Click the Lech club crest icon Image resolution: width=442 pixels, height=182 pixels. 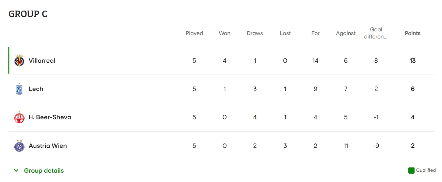tap(19, 89)
